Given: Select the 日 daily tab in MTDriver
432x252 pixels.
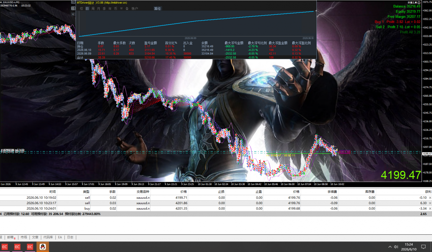Looking at the screenshot, I should (87, 8).
